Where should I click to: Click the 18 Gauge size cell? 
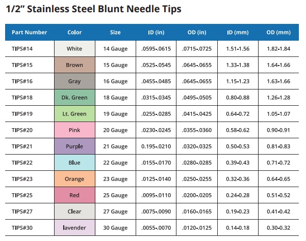pyautogui.click(x=115, y=98)
